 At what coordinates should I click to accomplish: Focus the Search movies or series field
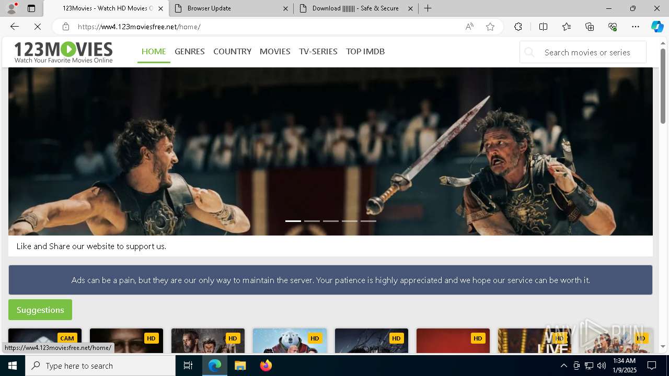click(x=583, y=52)
